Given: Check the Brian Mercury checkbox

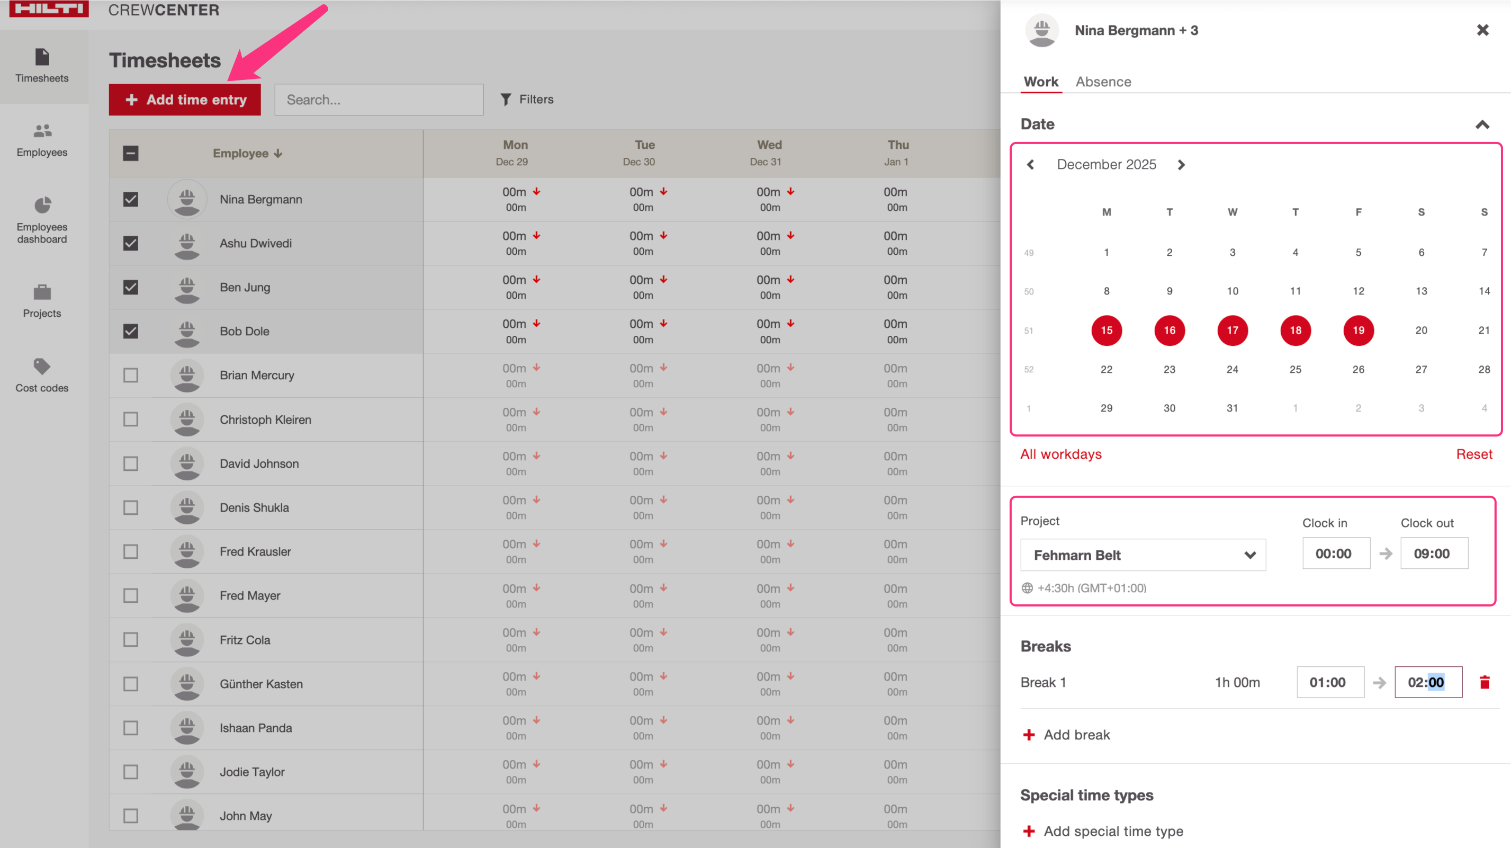Looking at the screenshot, I should [131, 375].
